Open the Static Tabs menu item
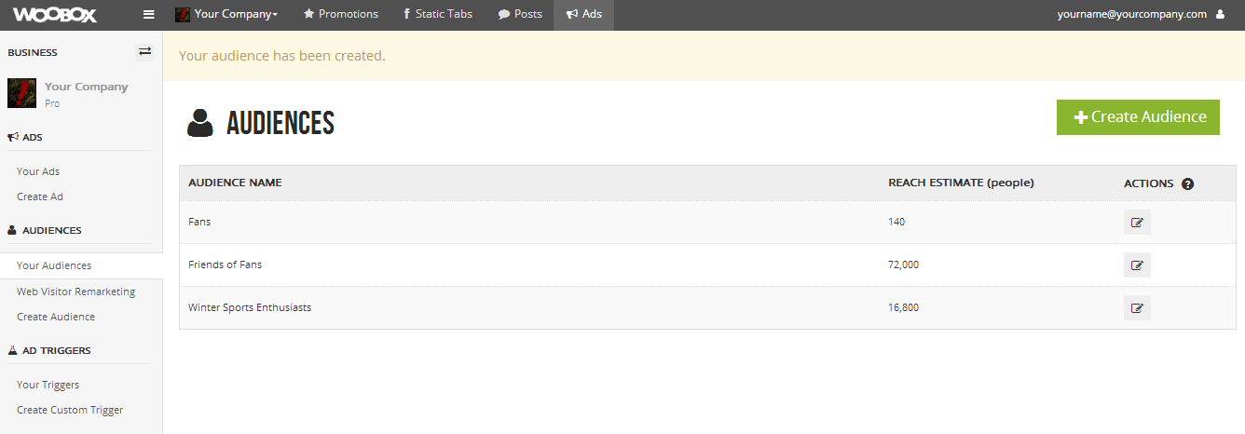Viewport: 1245px width, 434px height. pos(438,15)
